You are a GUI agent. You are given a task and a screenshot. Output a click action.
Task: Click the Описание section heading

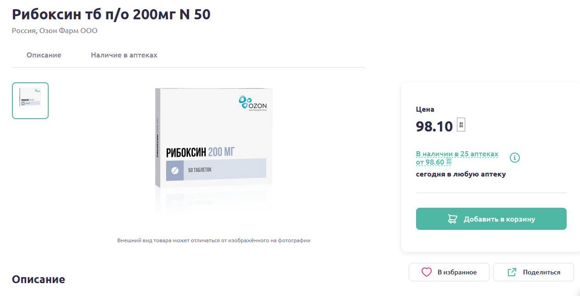pyautogui.click(x=39, y=279)
